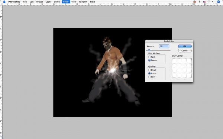Image resolution: width=223 pixels, height=139 pixels.
Task: Click the "Amount" label
Action: (151, 46)
